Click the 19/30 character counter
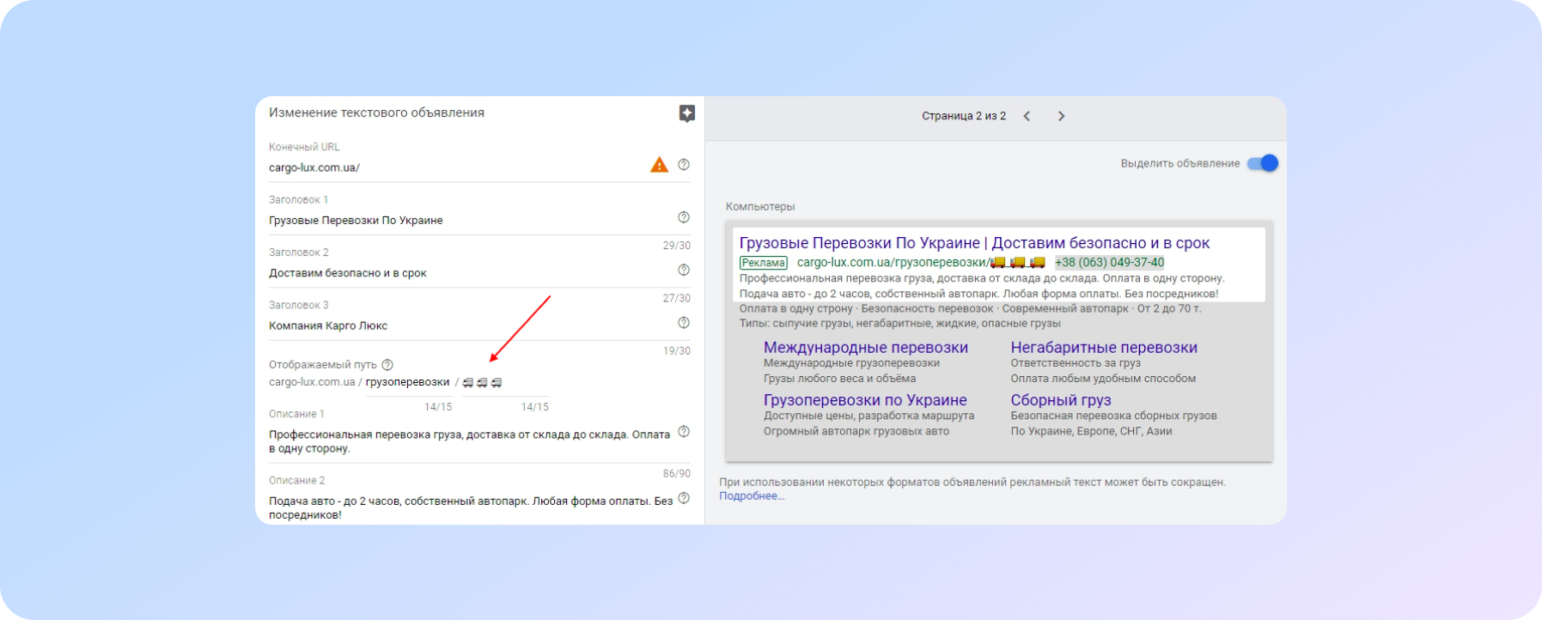 point(677,351)
